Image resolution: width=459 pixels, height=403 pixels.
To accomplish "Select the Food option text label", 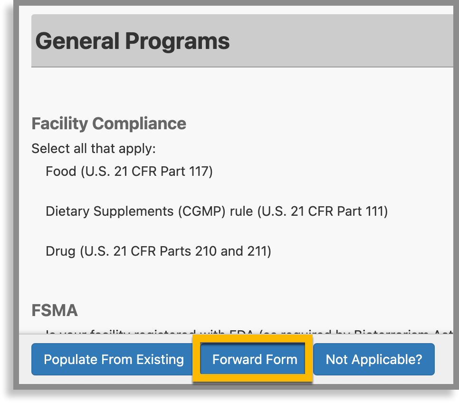I will click(x=128, y=171).
